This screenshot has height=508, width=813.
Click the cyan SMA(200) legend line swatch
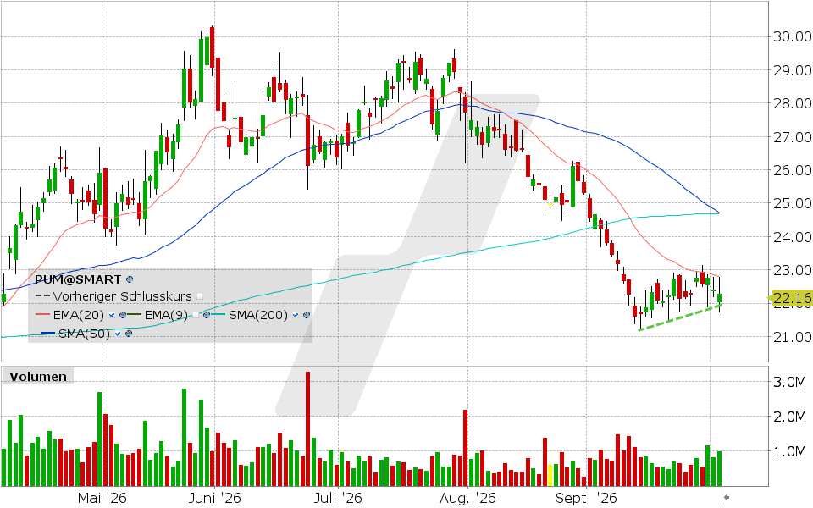pos(218,314)
